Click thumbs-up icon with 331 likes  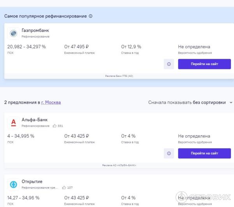click(55, 126)
